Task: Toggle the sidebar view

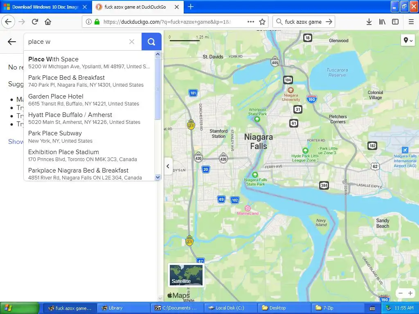Action: [395, 22]
